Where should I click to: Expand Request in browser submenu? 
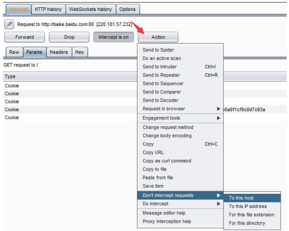pos(180,109)
